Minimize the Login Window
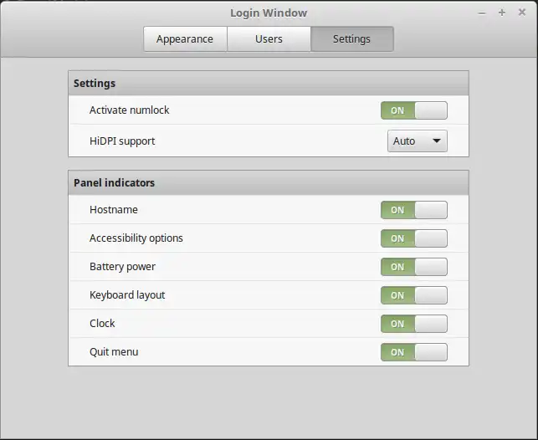The width and height of the screenshot is (538, 440). point(482,13)
